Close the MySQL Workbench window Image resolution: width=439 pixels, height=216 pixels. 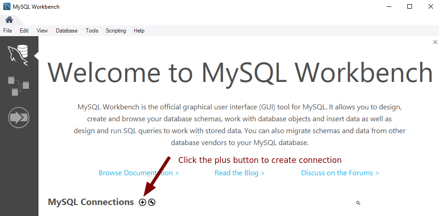point(431,7)
